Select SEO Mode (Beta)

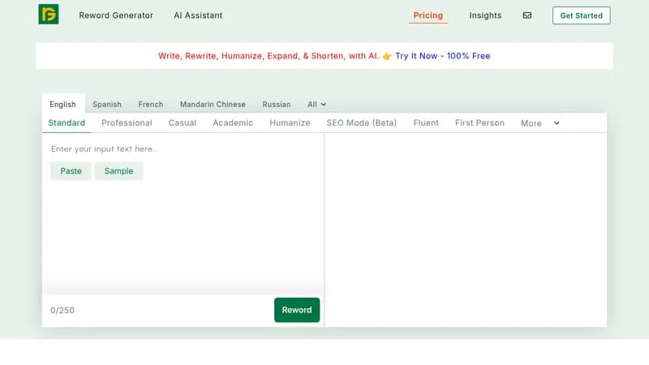pos(361,123)
